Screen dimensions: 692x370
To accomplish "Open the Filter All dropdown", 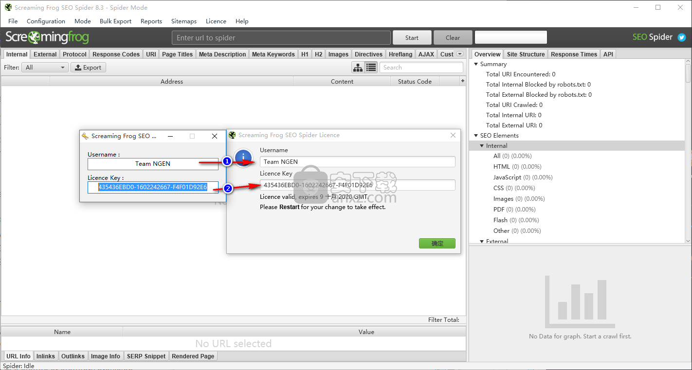I will [45, 68].
